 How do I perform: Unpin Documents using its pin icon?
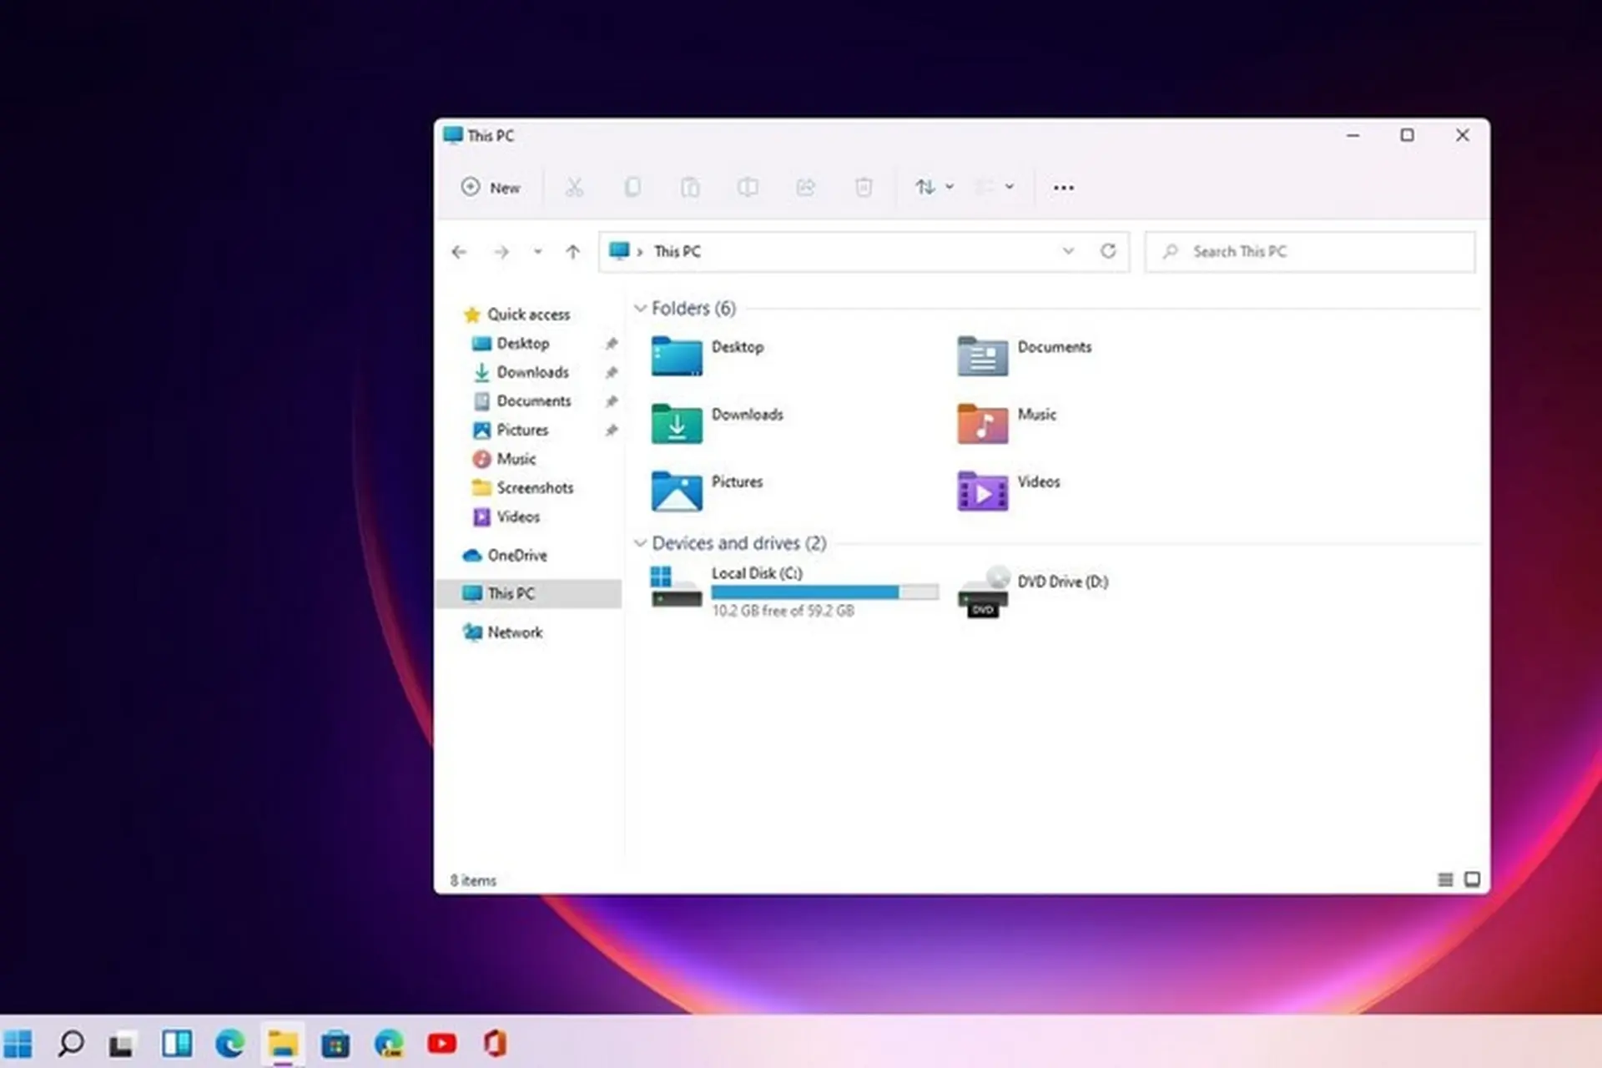coord(612,401)
